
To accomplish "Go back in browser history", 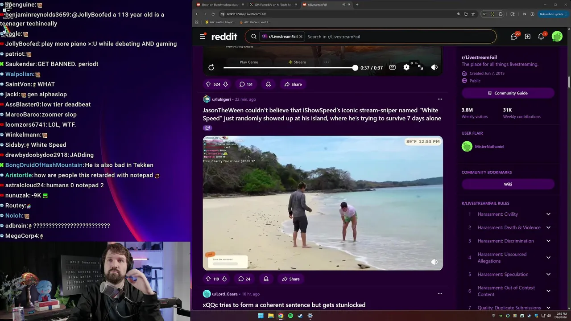I will click(197, 14).
